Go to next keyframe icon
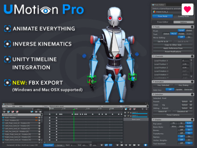The height and width of the screenshot is (148, 197). [x=134, y=145]
